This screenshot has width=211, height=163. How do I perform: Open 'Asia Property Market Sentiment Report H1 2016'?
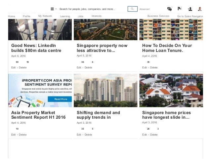pos(38,115)
